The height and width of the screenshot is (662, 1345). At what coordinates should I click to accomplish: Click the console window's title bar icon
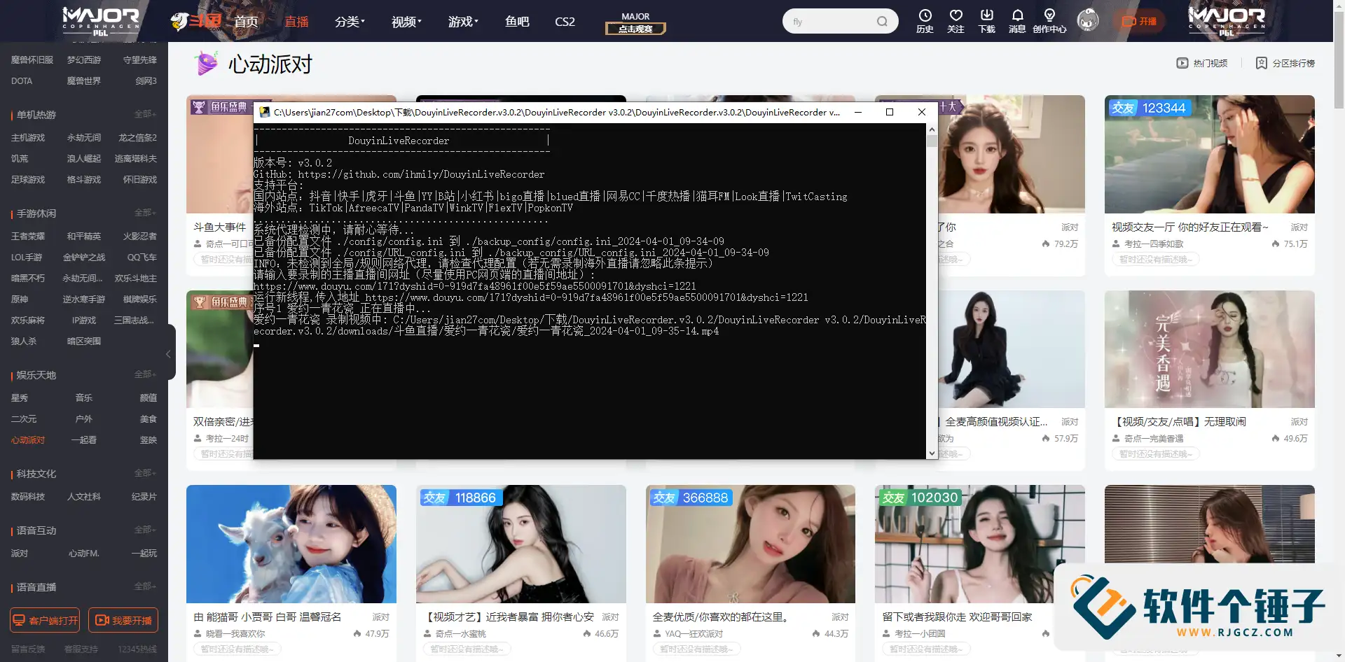pyautogui.click(x=263, y=112)
